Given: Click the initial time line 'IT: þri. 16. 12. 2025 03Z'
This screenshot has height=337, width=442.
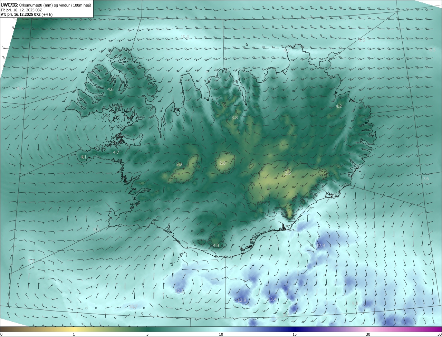Looking at the screenshot, I should tap(21, 10).
